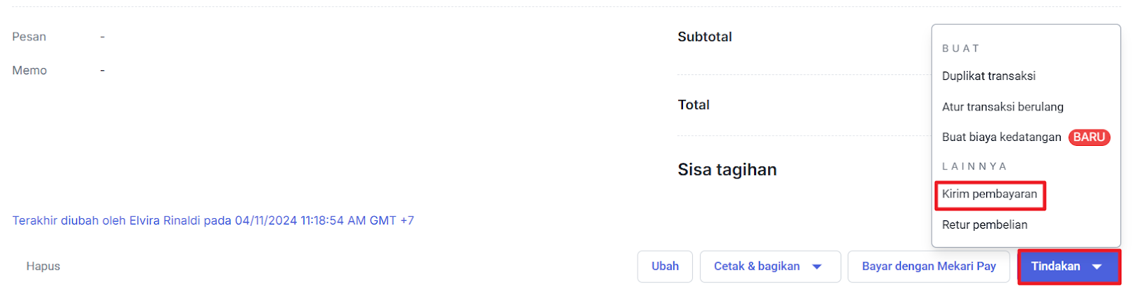The height and width of the screenshot is (301, 1136).
Task: Click the Hapus link
Action: pos(43,266)
